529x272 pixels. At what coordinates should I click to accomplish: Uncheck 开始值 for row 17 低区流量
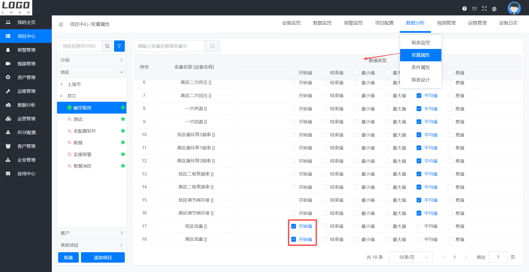[294, 226]
